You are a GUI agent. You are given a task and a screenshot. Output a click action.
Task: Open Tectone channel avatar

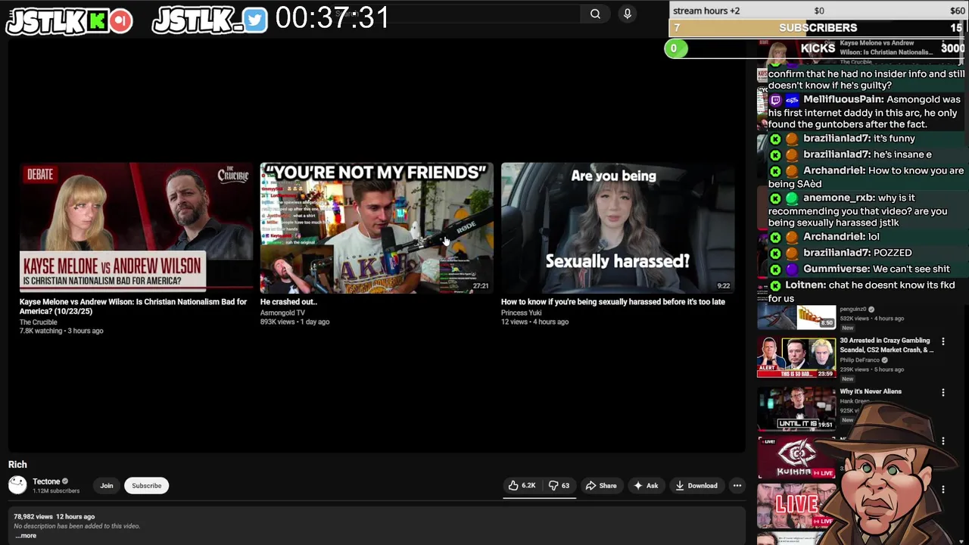pyautogui.click(x=17, y=485)
